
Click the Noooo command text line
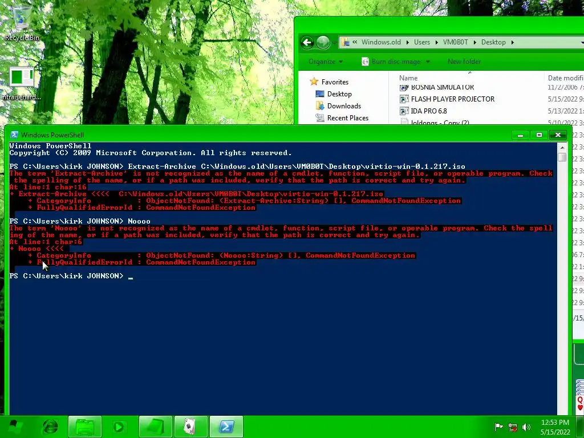point(80,221)
